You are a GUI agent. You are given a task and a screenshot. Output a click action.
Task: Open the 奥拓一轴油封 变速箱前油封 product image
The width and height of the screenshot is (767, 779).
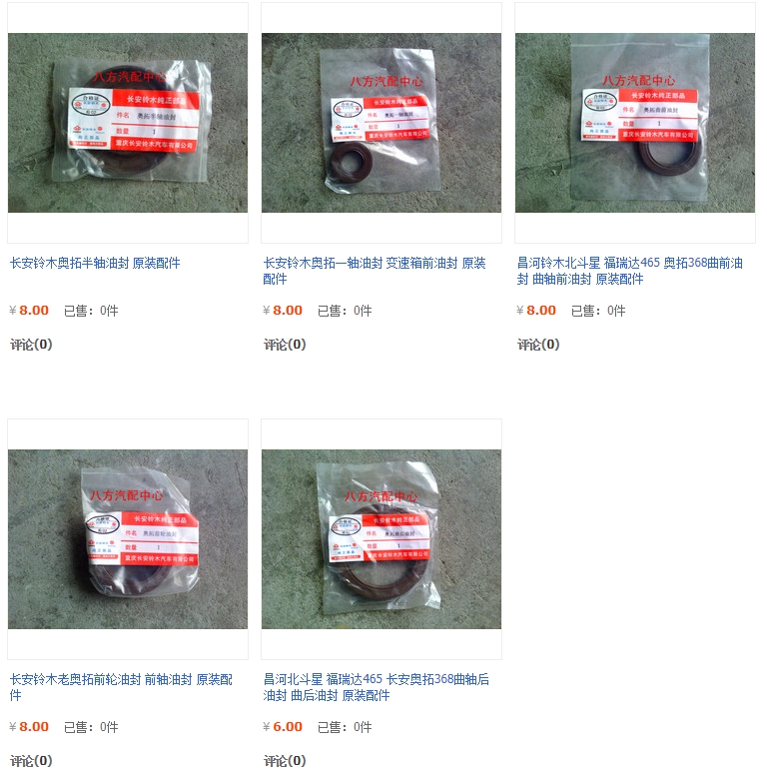point(382,123)
